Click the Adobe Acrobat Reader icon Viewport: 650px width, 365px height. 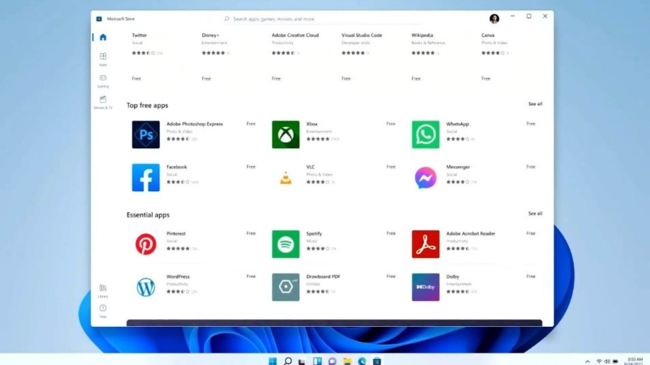425,244
